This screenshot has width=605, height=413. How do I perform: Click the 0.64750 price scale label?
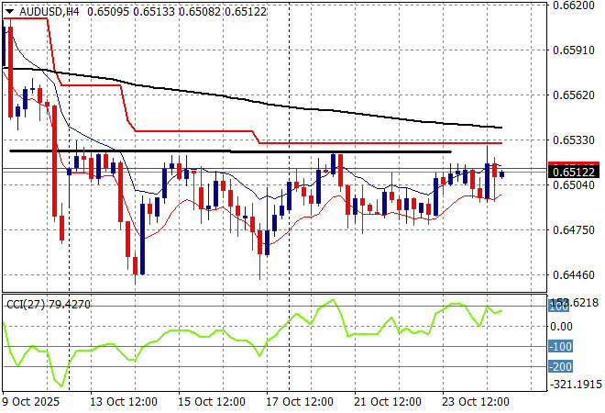coord(574,229)
